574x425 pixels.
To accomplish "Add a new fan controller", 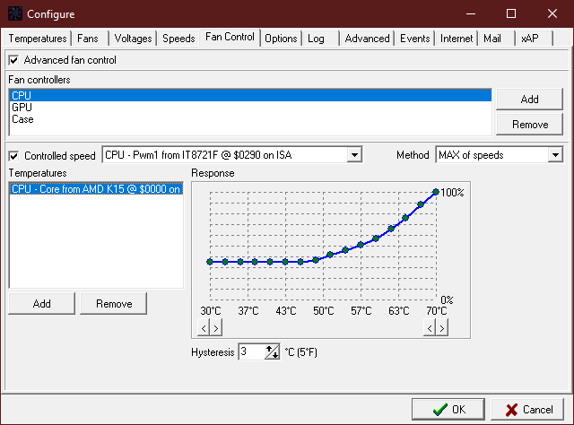I will coord(529,100).
